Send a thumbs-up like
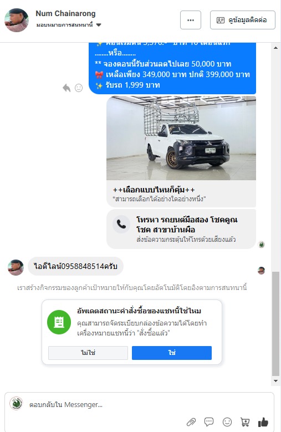Viewport: 281px width, 432px height. point(263,422)
